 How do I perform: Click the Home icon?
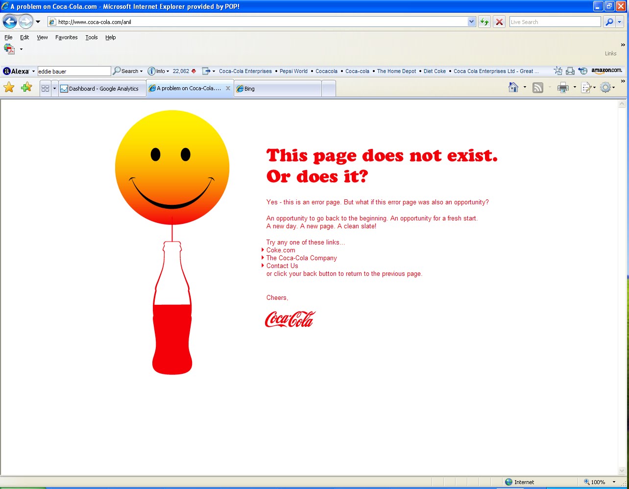513,87
